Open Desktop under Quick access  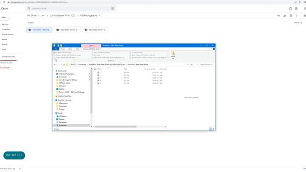[62, 89]
